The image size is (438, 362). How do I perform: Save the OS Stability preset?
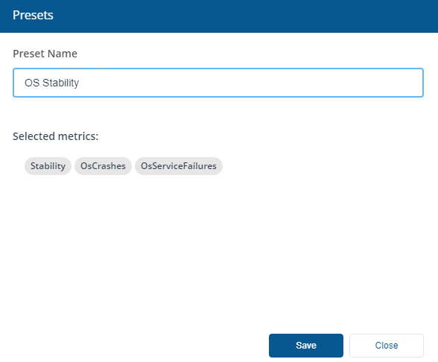(x=306, y=346)
